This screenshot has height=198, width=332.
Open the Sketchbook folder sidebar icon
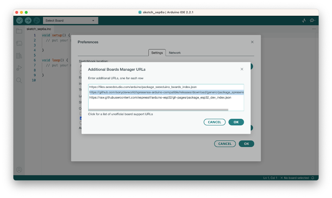tap(19, 31)
